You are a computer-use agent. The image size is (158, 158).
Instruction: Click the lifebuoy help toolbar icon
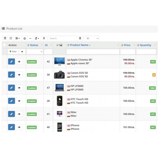[25, 38]
